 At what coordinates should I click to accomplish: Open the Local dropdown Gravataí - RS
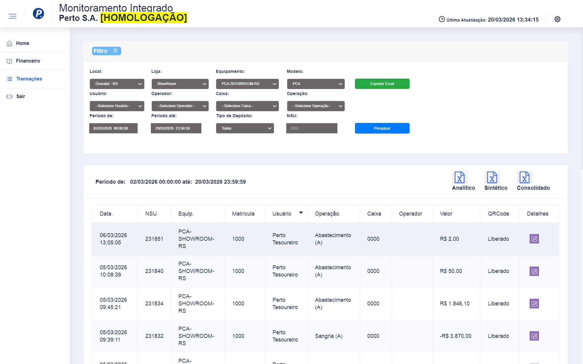(117, 84)
